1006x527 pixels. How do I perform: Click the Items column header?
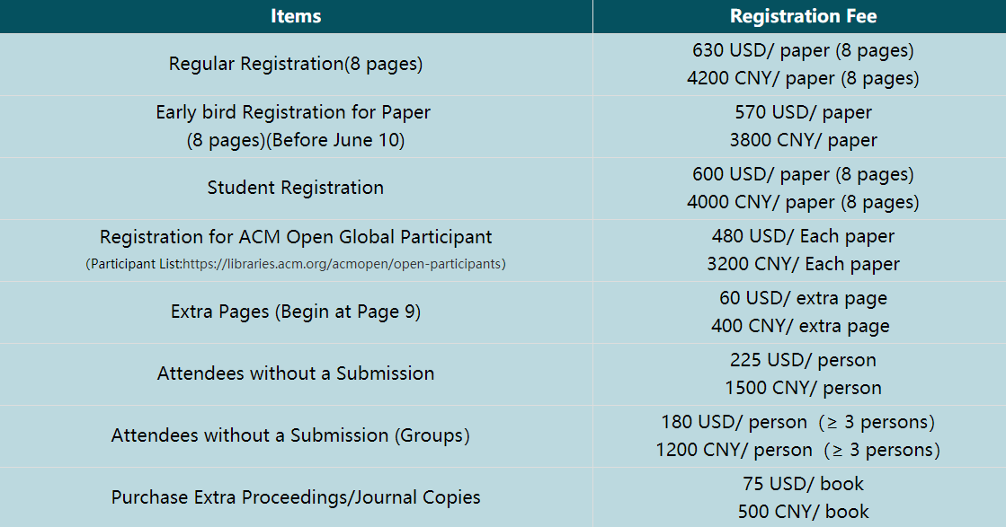pos(296,16)
